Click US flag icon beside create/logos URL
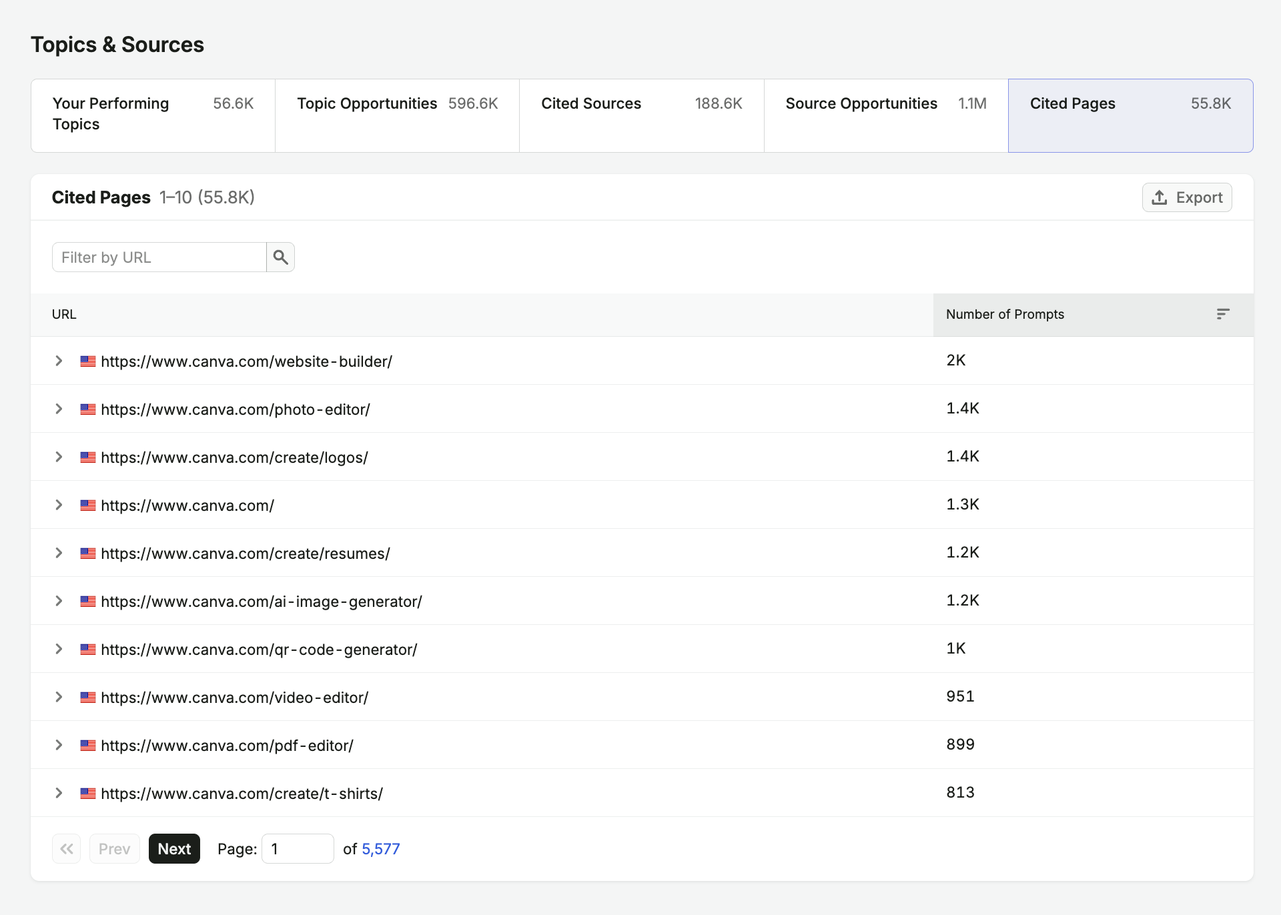Screen dimensions: 1281x915 [88, 457]
